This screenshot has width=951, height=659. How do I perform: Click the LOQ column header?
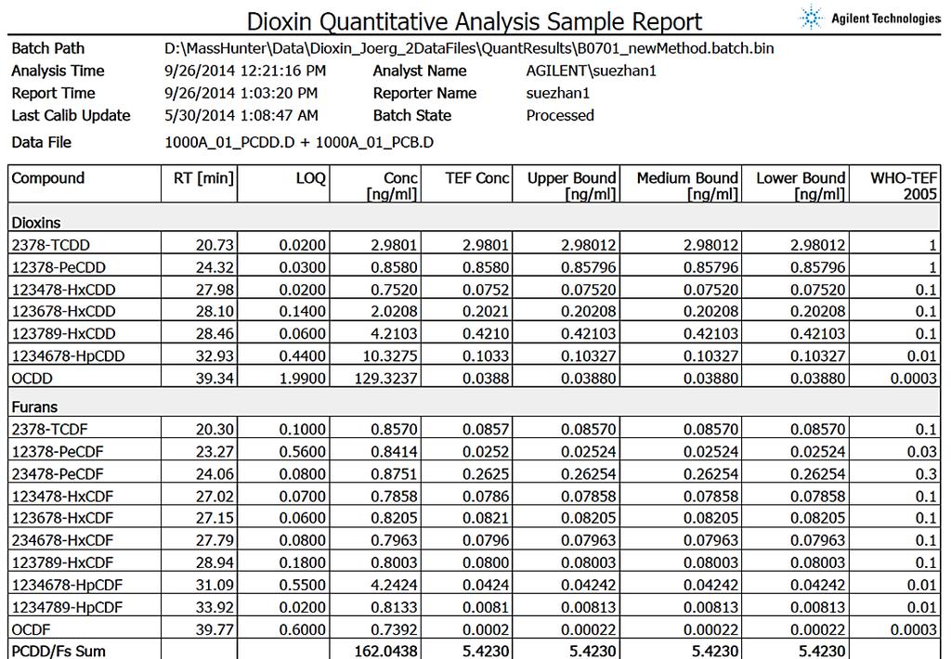click(x=283, y=184)
